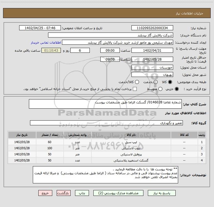The image size is (214, 207).
Task: Open مشاهده مدارک پیوستی (2) button
Action: [118, 193]
